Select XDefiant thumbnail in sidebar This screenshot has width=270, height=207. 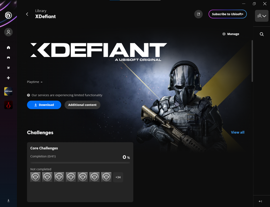pyautogui.click(x=8, y=91)
